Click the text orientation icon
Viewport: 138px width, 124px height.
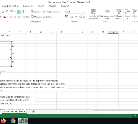[x=24, y=12]
